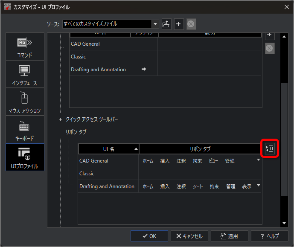Collapse the リボン タブ section
Screen dimensions: 294x247
coord(60,132)
